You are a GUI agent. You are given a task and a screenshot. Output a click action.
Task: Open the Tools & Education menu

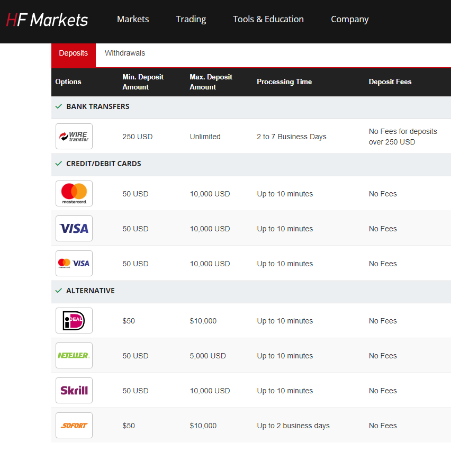coord(268,19)
